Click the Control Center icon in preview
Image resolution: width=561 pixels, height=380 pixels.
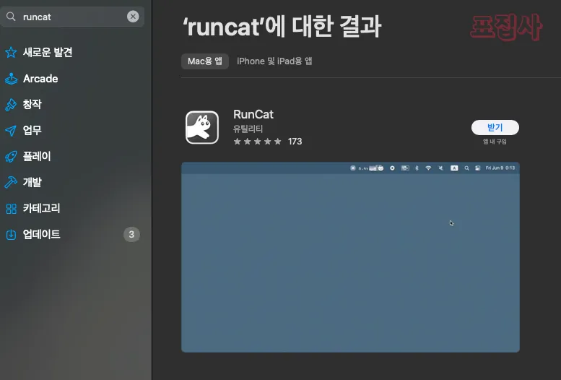click(478, 168)
